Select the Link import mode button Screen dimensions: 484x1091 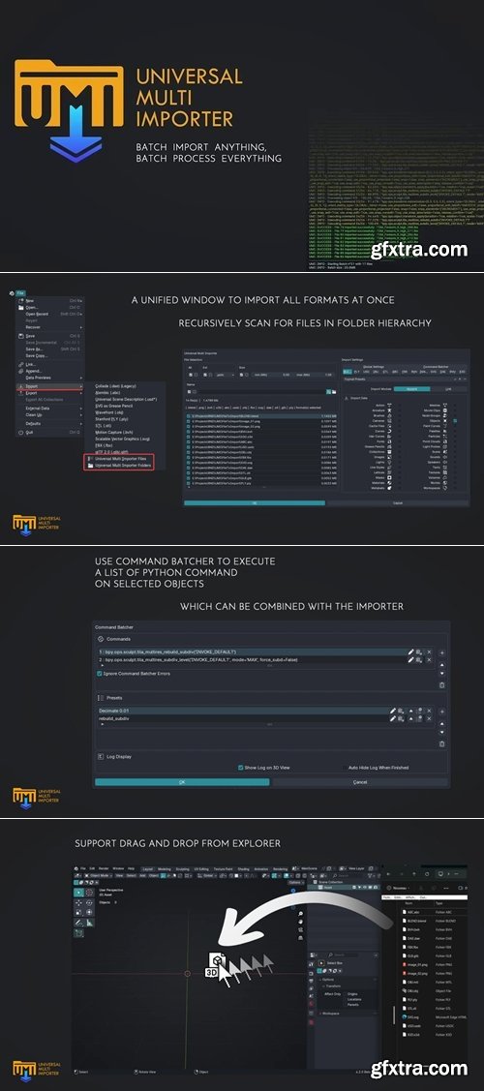pyautogui.click(x=448, y=389)
